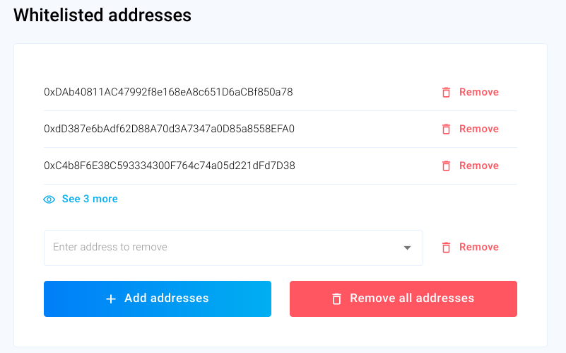Click the Add addresses button
Image resolution: width=566 pixels, height=353 pixels.
(x=158, y=299)
